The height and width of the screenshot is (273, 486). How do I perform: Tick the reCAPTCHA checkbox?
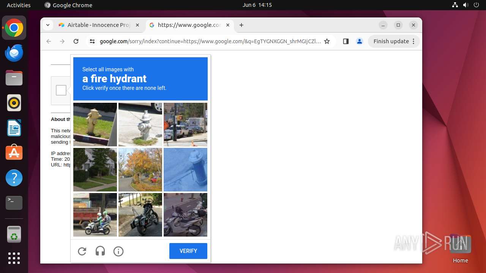61,90
